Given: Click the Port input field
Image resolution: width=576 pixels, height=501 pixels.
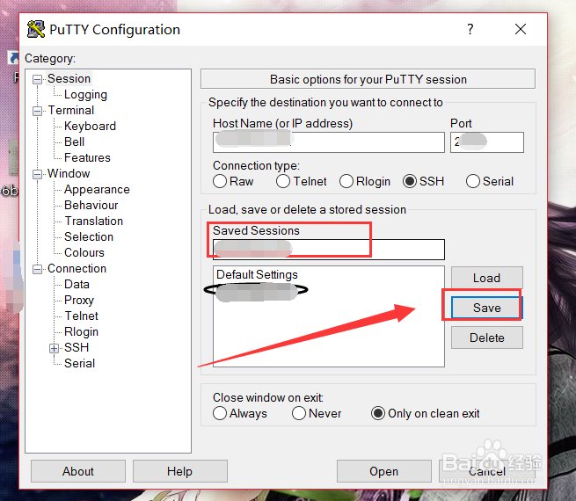Looking at the screenshot, I should (487, 142).
